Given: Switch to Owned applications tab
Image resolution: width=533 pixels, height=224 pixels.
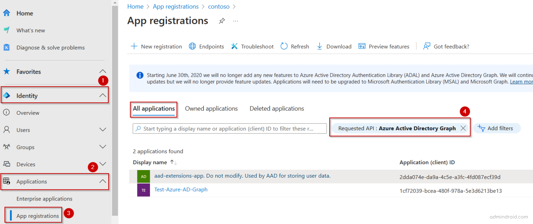Looking at the screenshot, I should [x=211, y=109].
